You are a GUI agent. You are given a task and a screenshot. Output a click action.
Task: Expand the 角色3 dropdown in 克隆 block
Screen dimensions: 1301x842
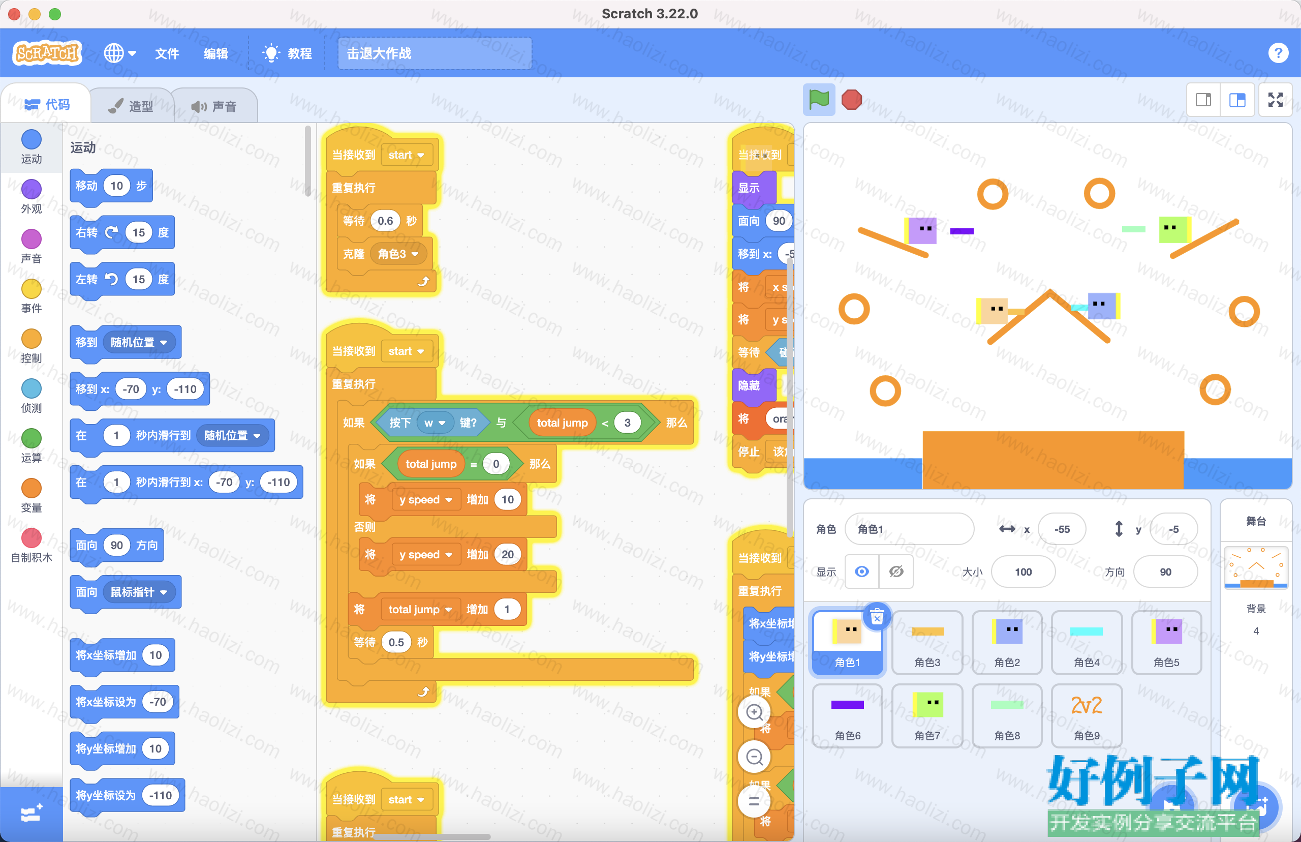398,254
